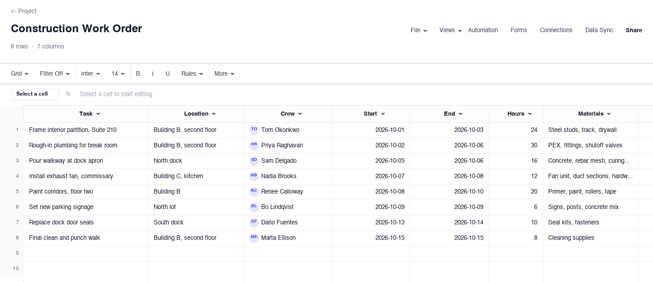
Task: Click Sam Delgado's SD avatar badge
Action: 254,161
